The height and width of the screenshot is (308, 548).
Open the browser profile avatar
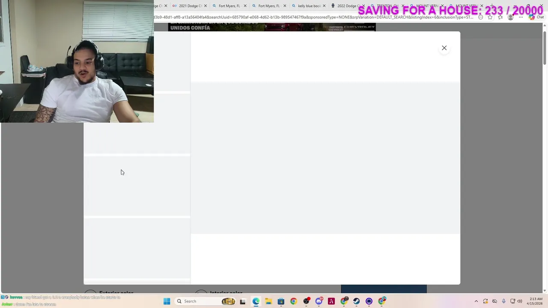pyautogui.click(x=510, y=17)
